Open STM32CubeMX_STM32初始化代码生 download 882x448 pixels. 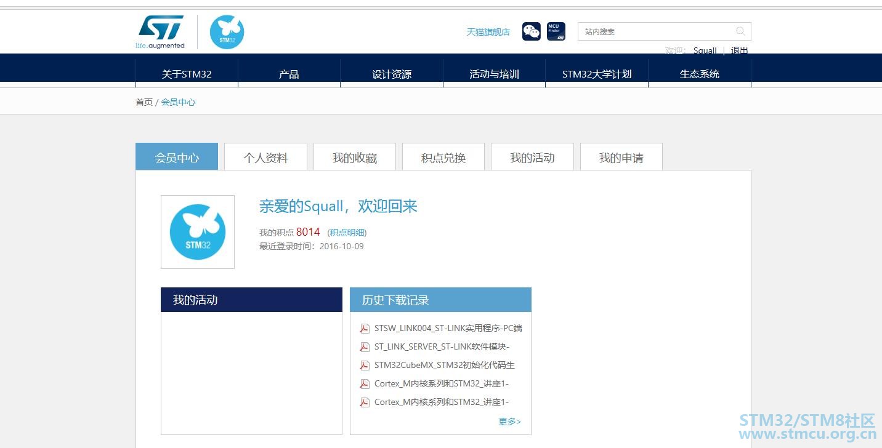point(445,365)
